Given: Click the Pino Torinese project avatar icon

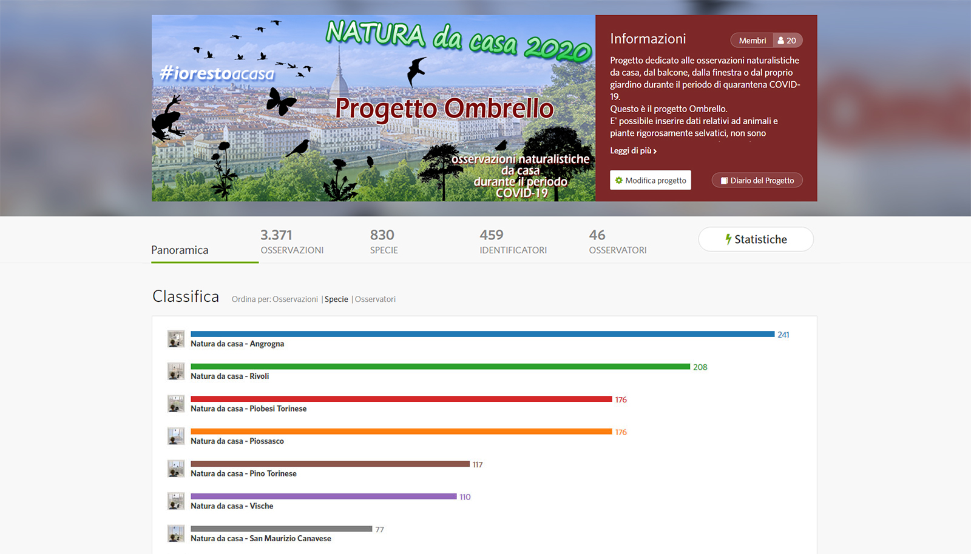Looking at the screenshot, I should 176,469.
